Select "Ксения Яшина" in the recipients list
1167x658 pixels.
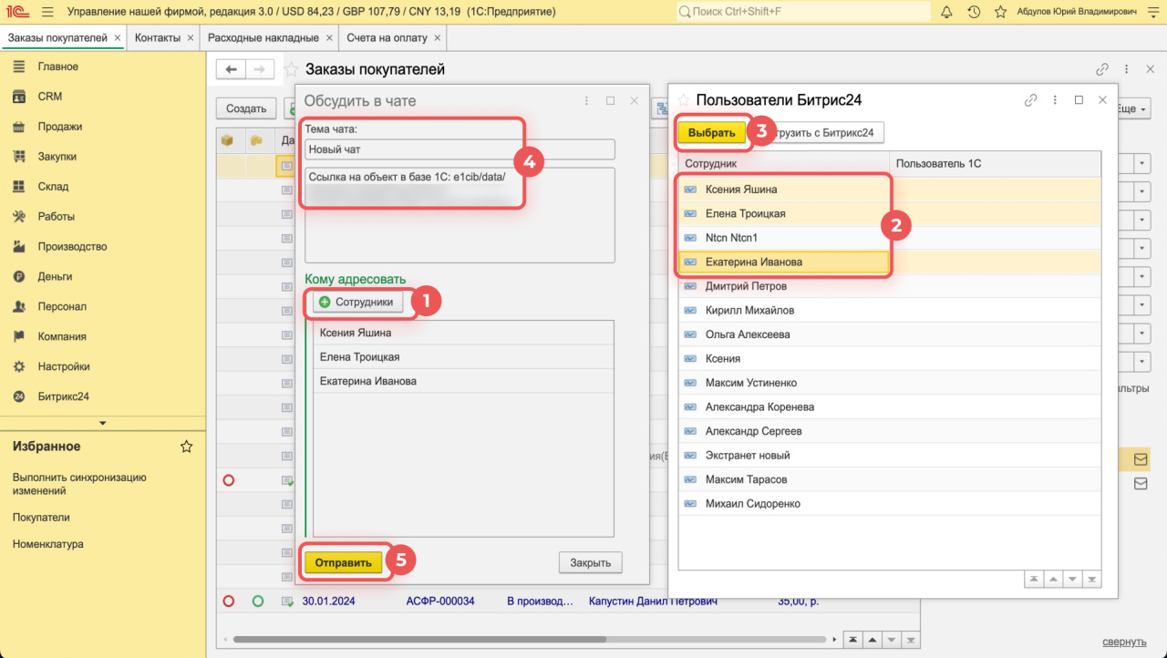[x=464, y=333]
